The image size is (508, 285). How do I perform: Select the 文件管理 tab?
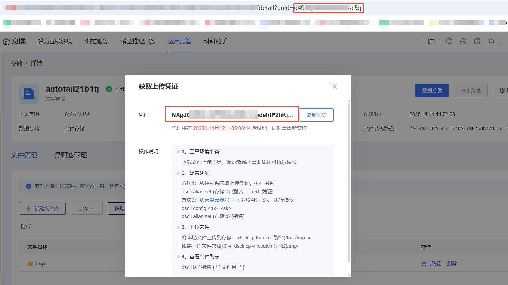pos(24,155)
